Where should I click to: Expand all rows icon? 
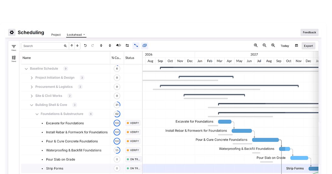pyautogui.click(x=101, y=46)
